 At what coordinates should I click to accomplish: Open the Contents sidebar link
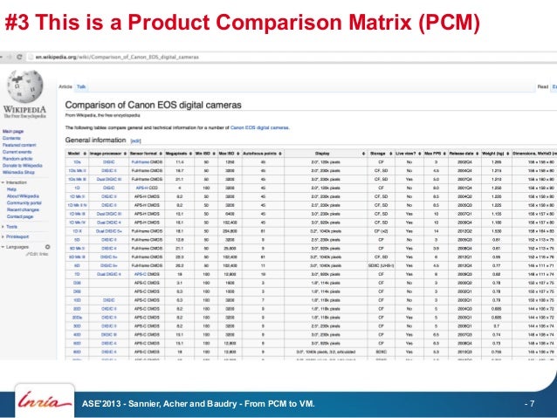point(11,138)
